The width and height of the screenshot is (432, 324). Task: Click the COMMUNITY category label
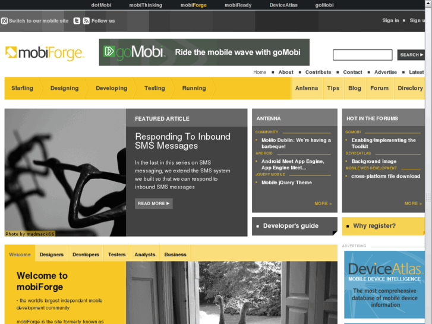point(267,132)
